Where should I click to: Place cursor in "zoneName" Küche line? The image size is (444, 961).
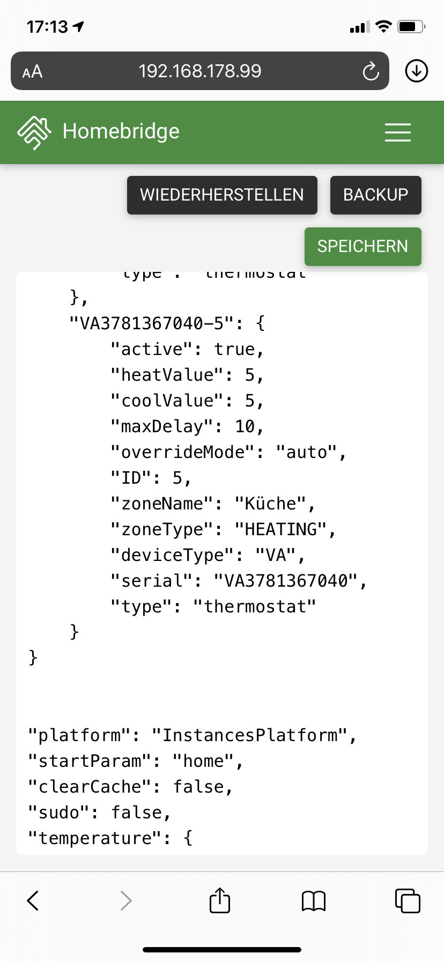(212, 504)
